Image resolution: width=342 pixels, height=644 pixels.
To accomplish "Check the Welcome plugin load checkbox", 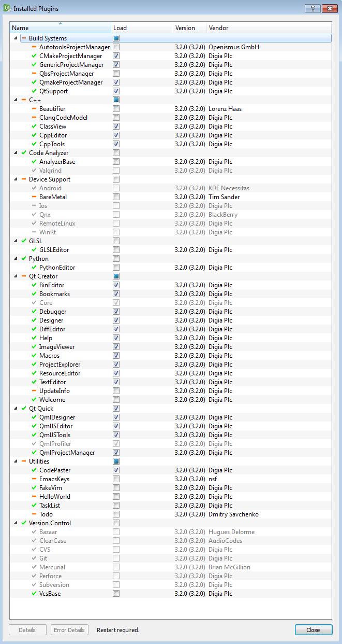I will point(116,400).
